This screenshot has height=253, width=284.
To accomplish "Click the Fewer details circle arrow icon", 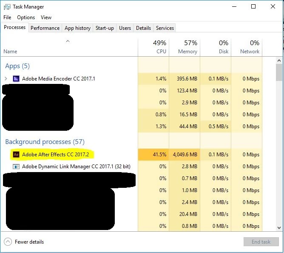I will click(8, 242).
